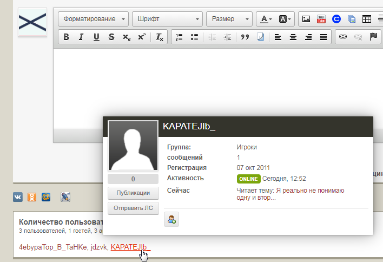This screenshot has width=383, height=262.
Task: Insert a hyperlink
Action: 343,37
